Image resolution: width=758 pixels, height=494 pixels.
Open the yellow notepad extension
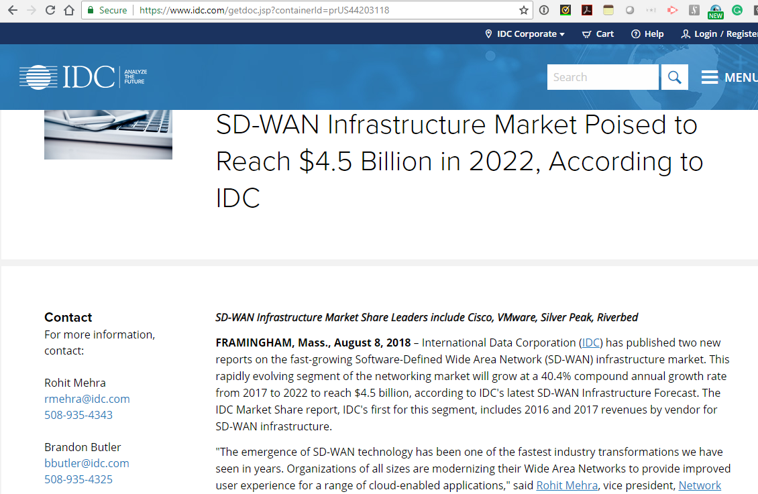point(608,10)
